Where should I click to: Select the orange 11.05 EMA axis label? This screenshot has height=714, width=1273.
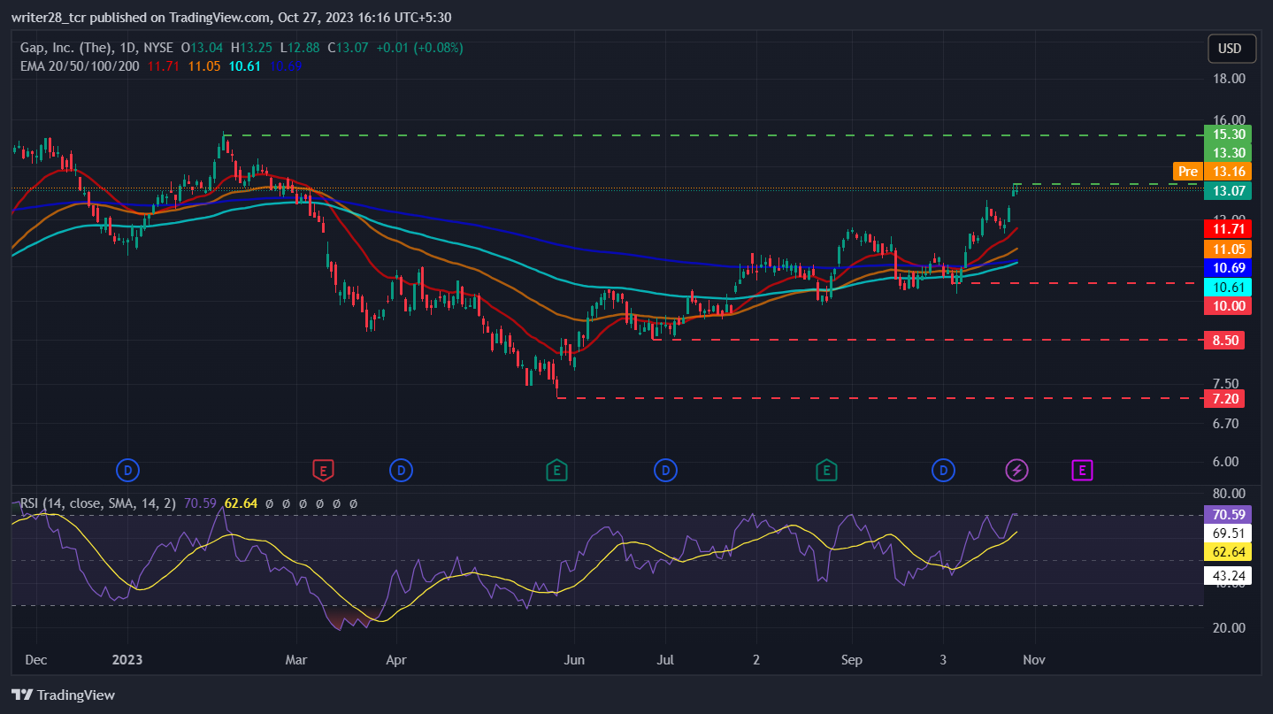[x=1230, y=249]
